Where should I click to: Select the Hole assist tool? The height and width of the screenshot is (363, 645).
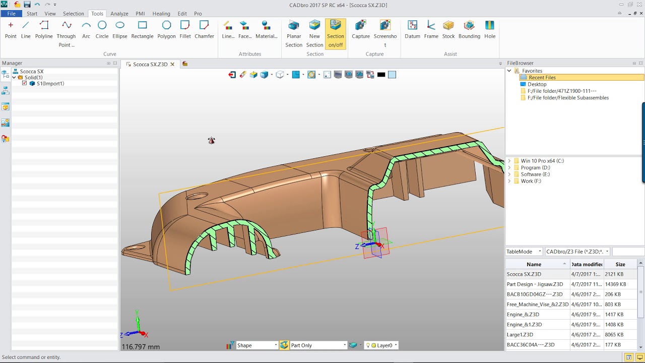pos(490,30)
